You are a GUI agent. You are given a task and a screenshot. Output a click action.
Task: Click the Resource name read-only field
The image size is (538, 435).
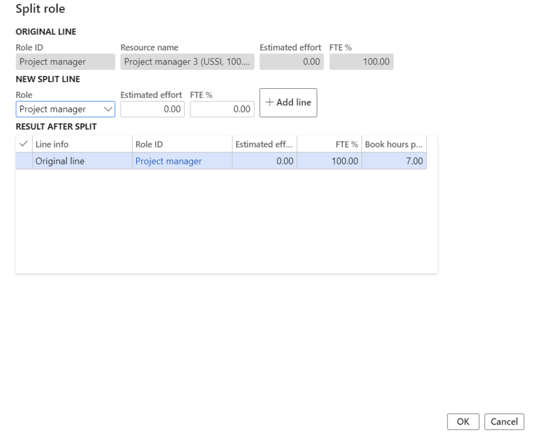point(187,62)
